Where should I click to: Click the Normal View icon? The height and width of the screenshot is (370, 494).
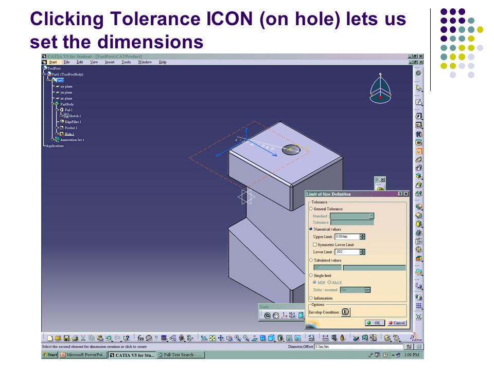coord(254,338)
